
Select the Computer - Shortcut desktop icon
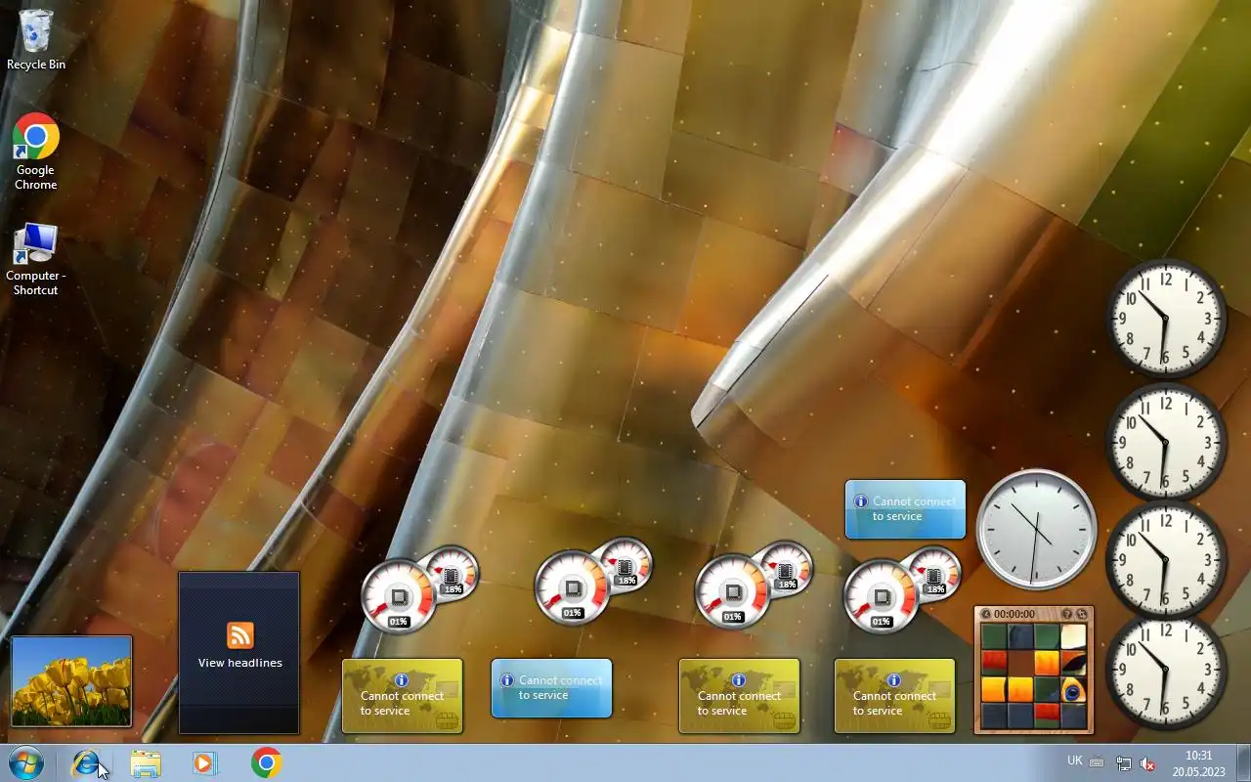tap(36, 259)
